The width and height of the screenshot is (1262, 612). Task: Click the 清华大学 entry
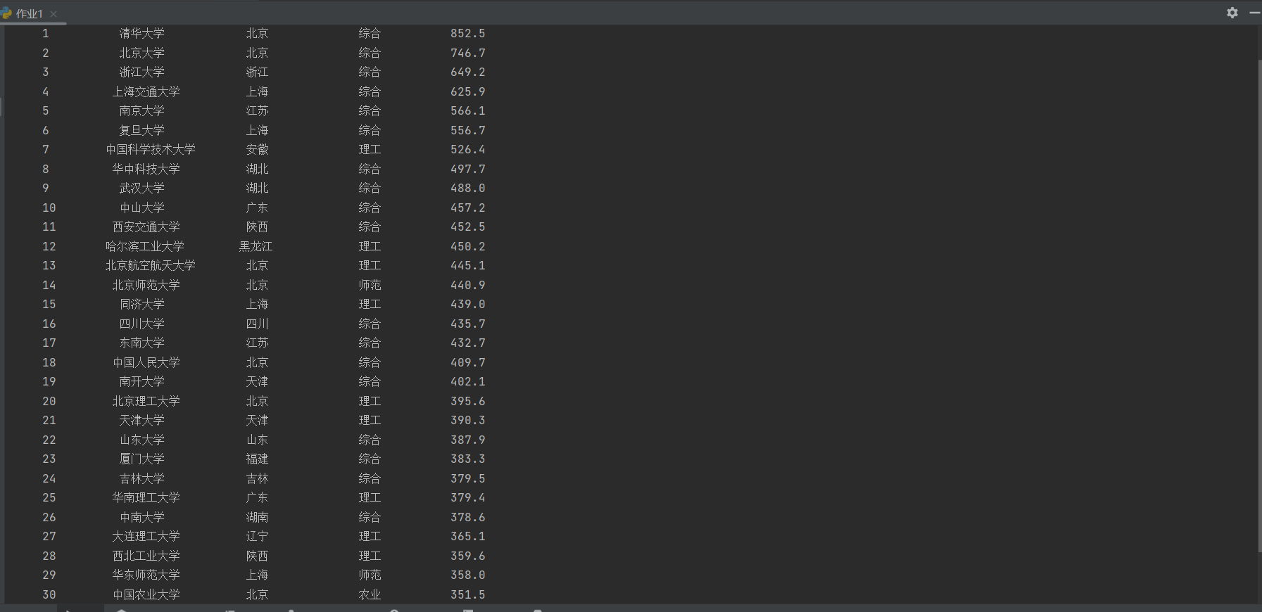141,33
